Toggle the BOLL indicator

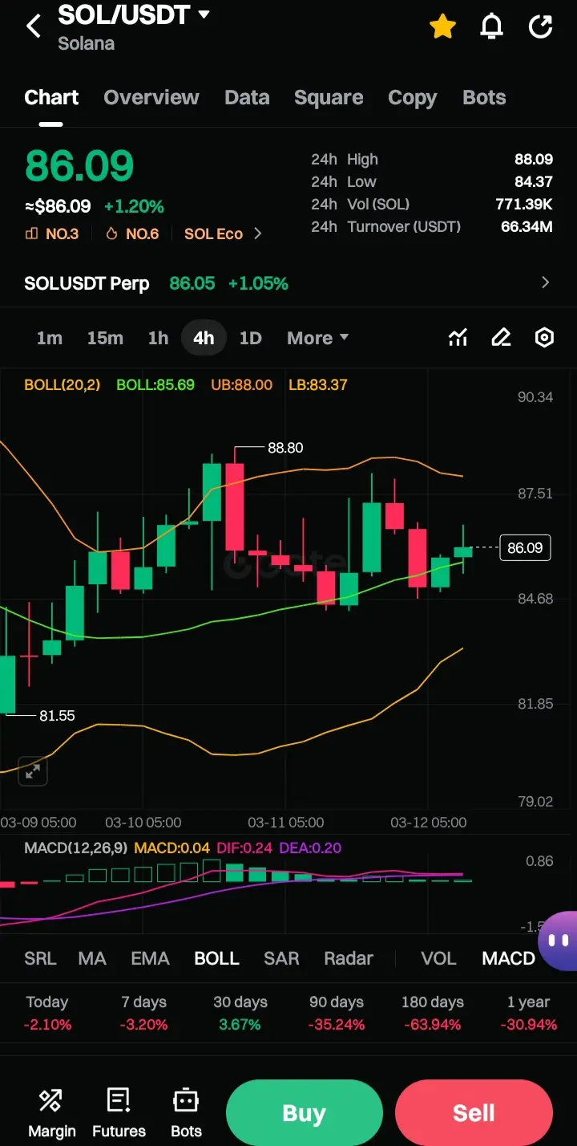click(216, 958)
